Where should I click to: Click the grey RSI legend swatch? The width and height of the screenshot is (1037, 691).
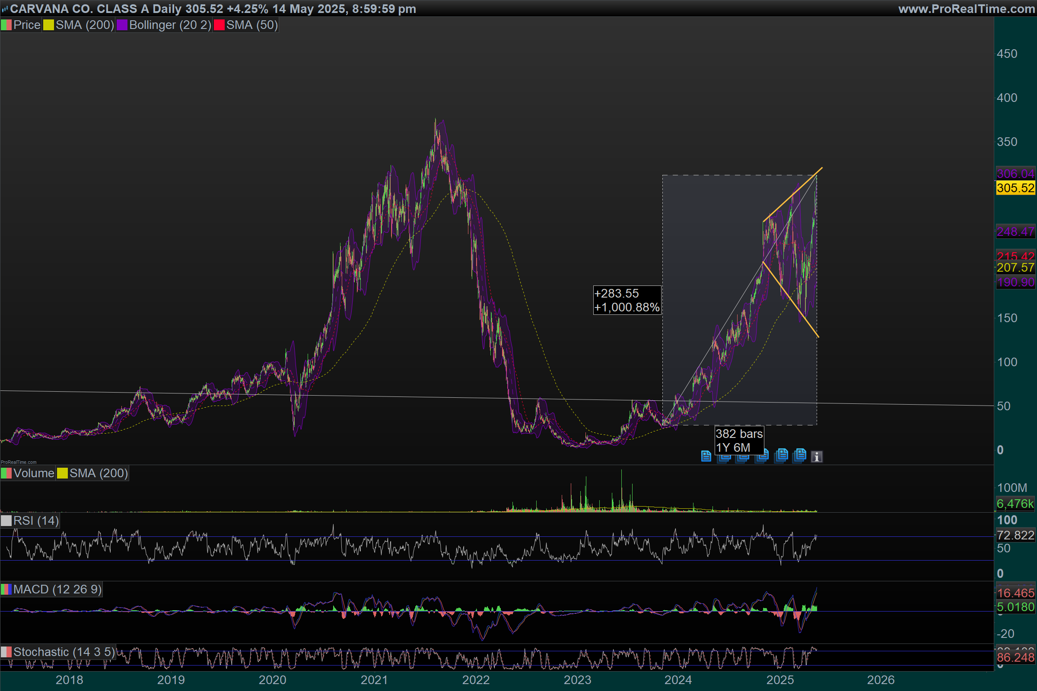tap(6, 521)
